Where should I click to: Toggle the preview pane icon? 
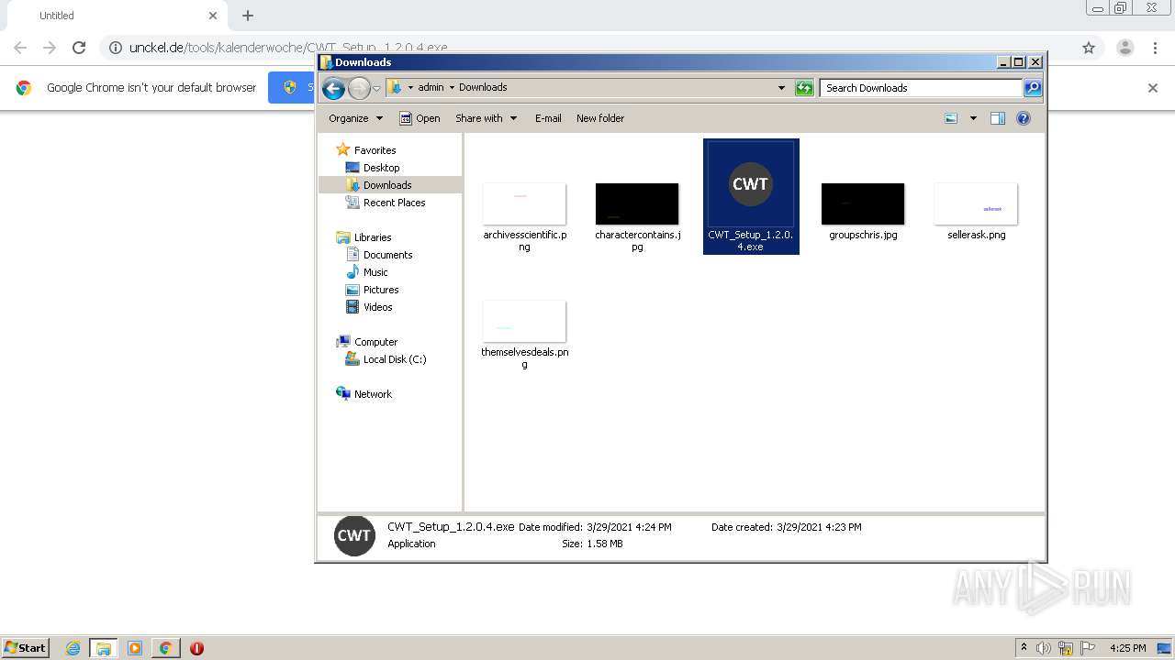pos(998,118)
